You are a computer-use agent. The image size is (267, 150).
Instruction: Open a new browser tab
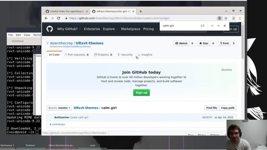(141, 11)
